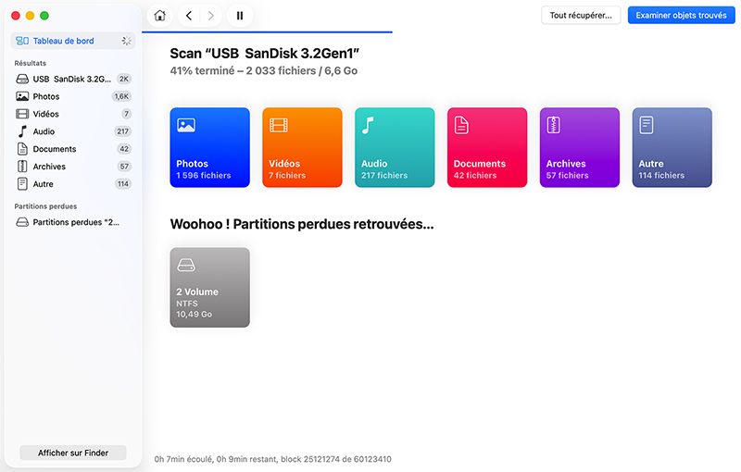The height and width of the screenshot is (472, 741).
Task: Click the photo icon beside sidebar Photos
Action: pos(22,96)
